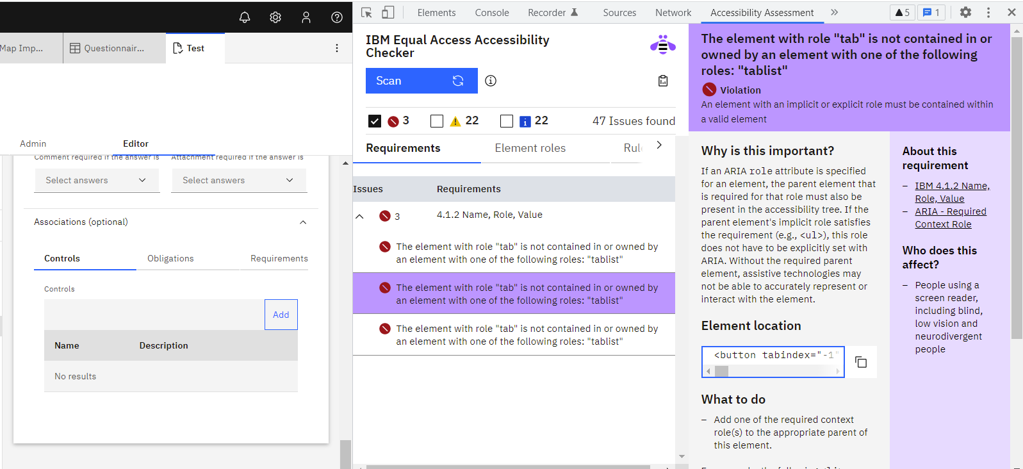Check the needs review filter checkbox

click(x=437, y=121)
